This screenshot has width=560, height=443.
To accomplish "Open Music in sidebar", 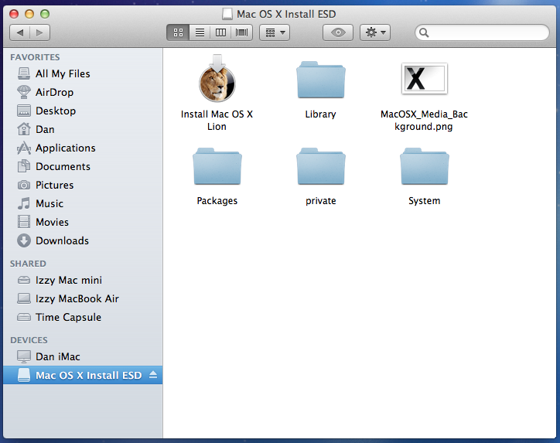I will coord(83,203).
